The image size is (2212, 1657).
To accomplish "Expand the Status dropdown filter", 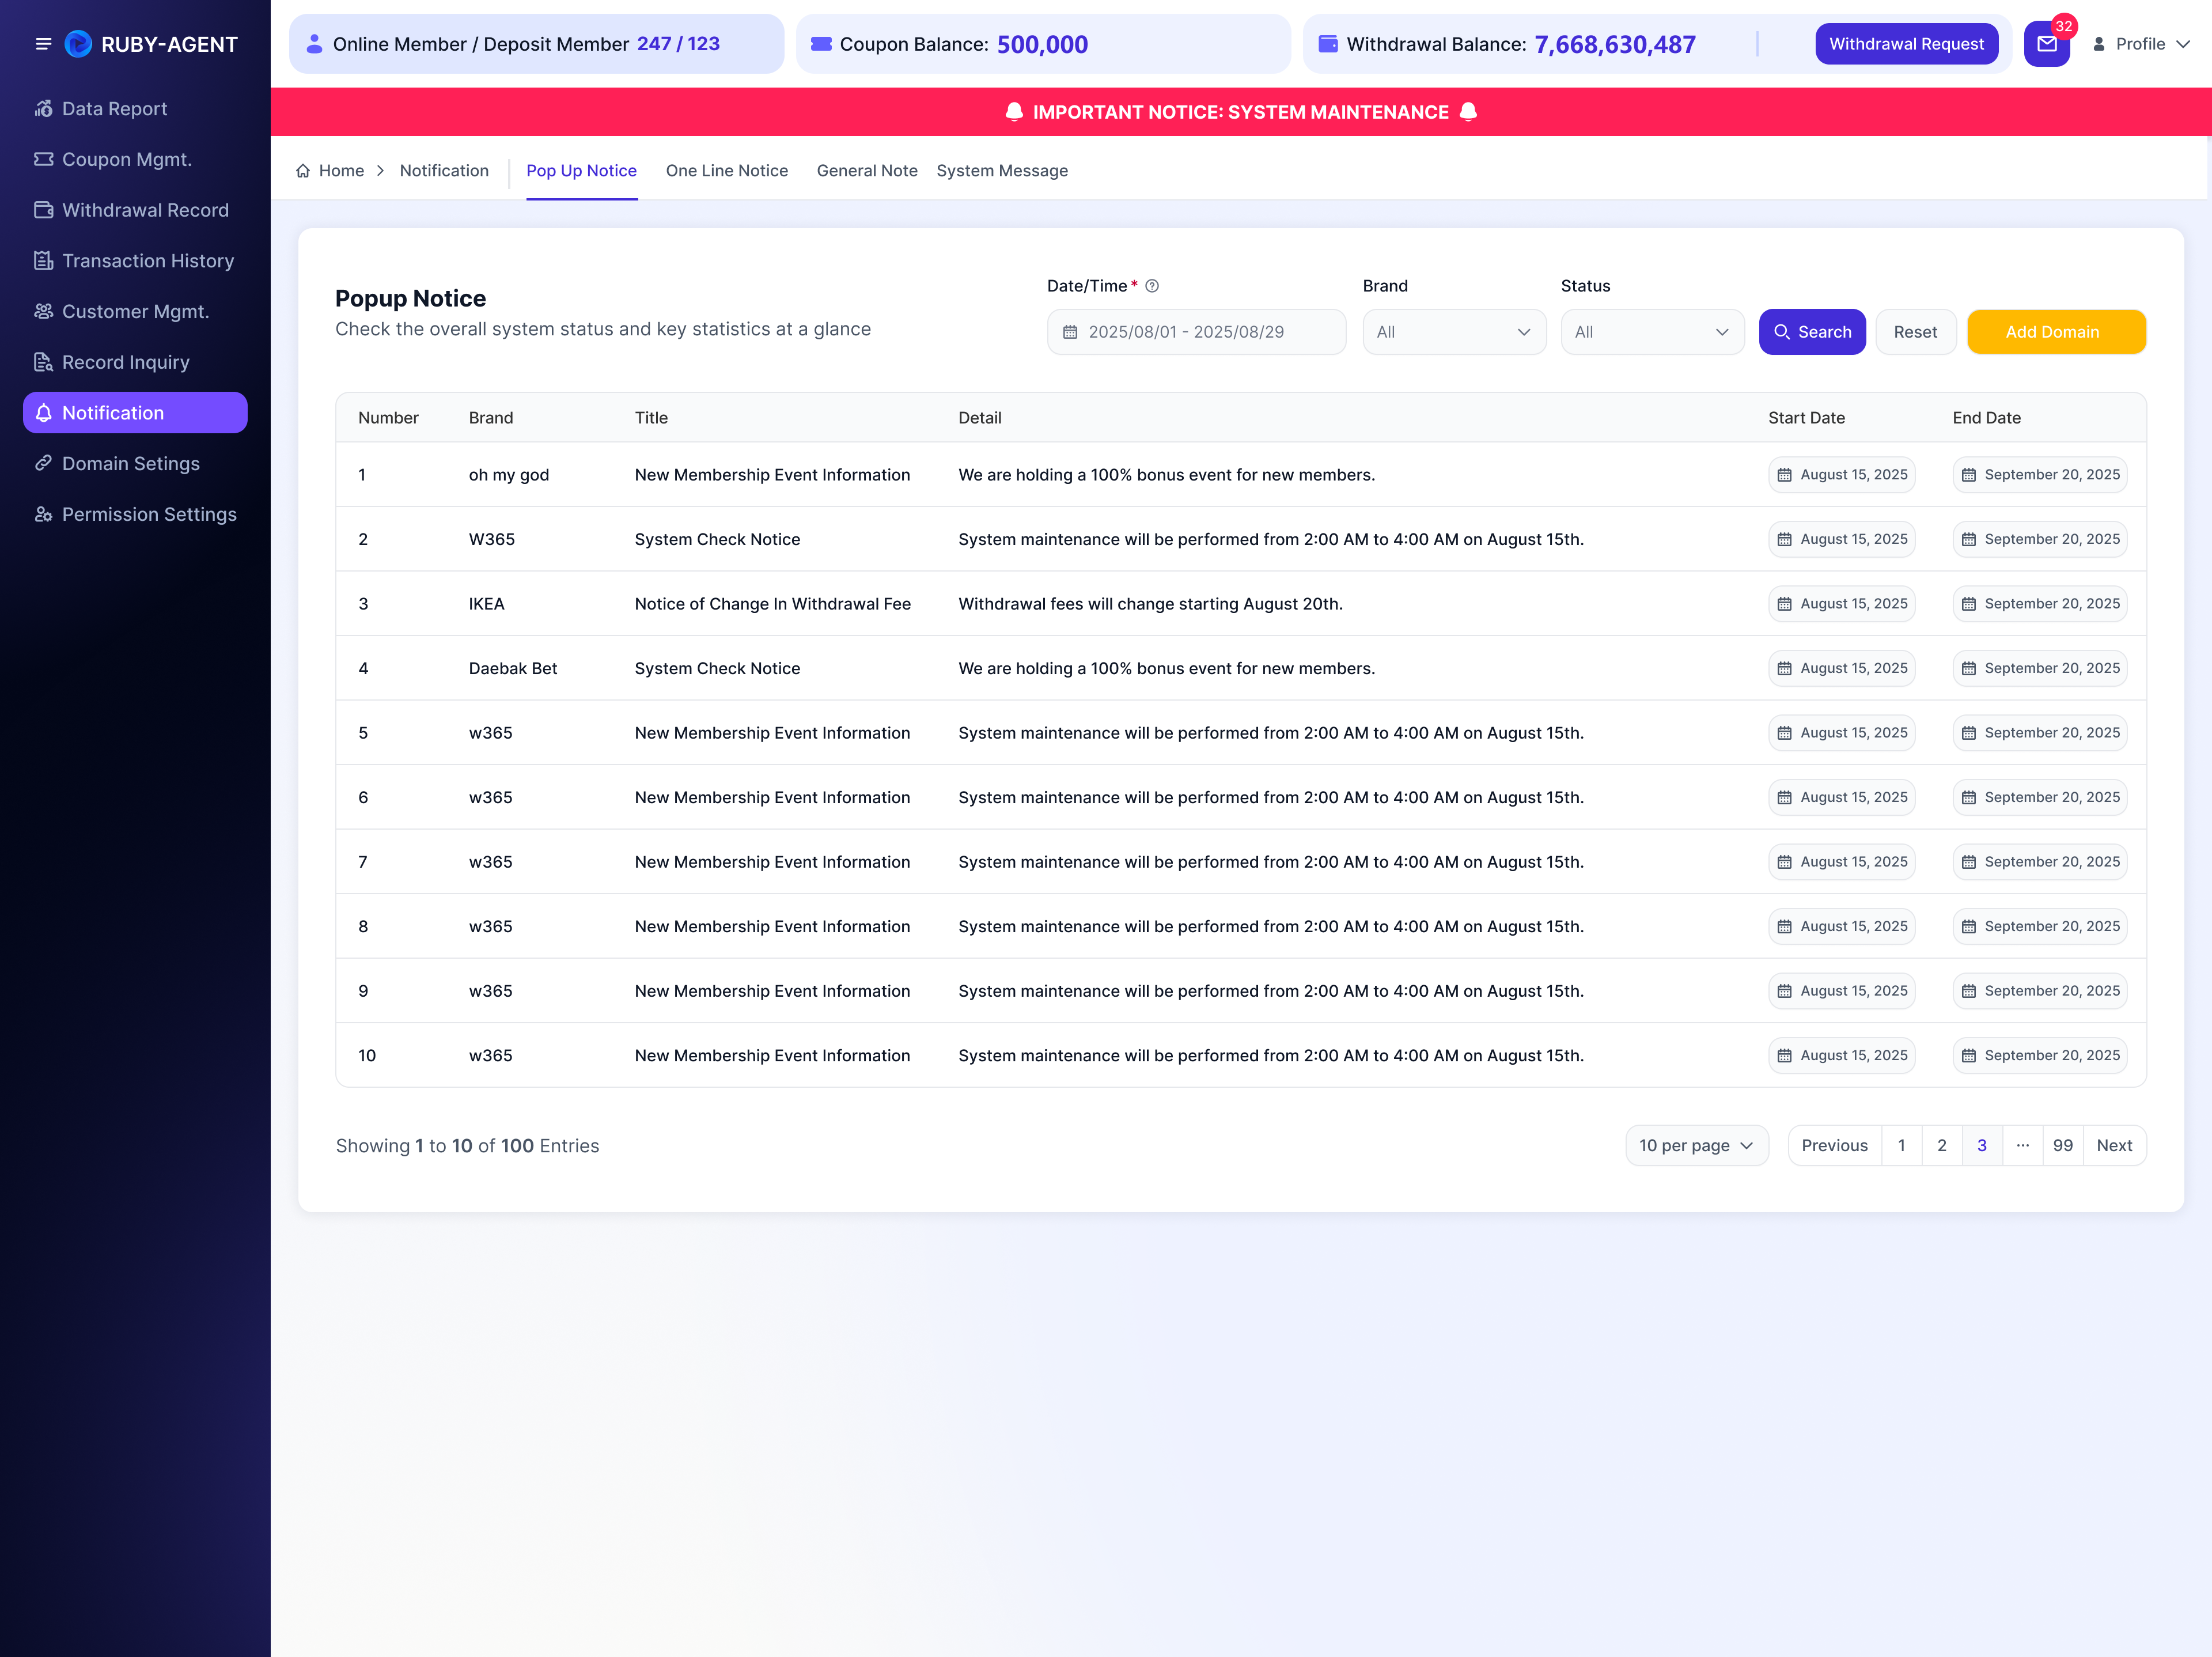I will pyautogui.click(x=1652, y=332).
